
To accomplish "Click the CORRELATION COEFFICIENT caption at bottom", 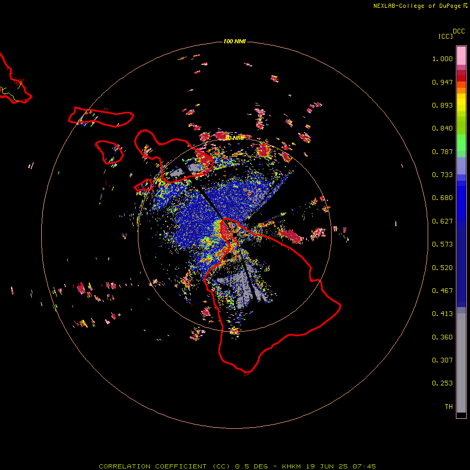I will coord(237,466).
